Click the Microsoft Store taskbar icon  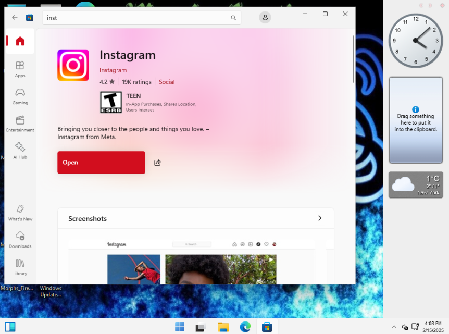267,327
